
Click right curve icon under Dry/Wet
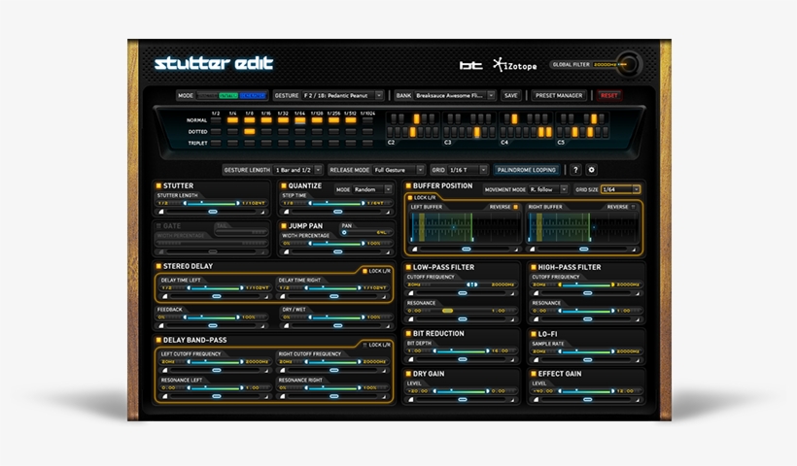(389, 325)
